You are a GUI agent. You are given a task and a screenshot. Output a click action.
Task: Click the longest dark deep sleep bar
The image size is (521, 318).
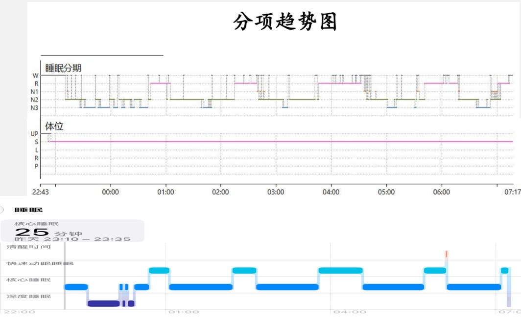coord(103,303)
